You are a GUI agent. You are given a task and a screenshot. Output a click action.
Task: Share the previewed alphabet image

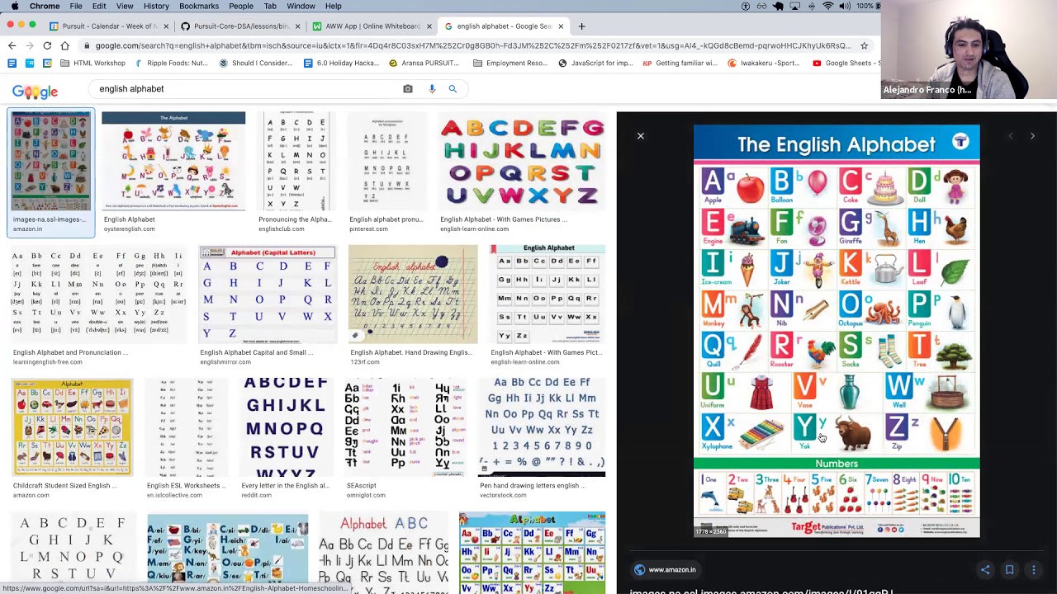[985, 570]
